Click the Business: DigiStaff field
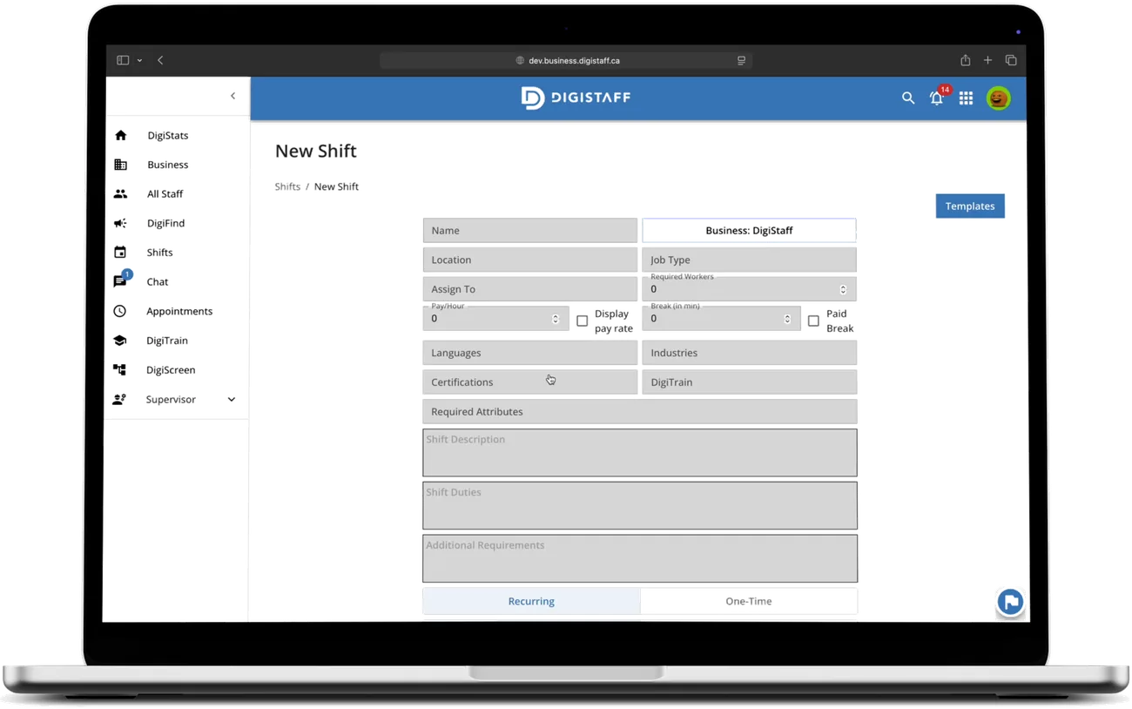Image resolution: width=1132 pixels, height=709 pixels. click(749, 230)
